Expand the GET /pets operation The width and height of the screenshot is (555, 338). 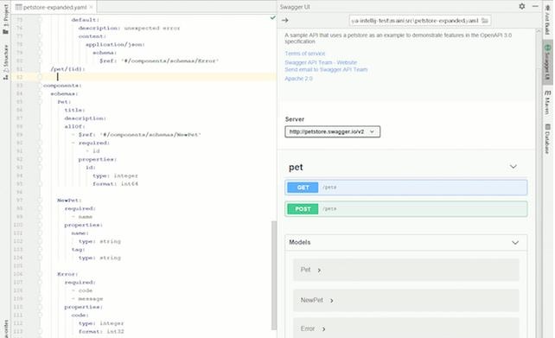click(x=406, y=188)
